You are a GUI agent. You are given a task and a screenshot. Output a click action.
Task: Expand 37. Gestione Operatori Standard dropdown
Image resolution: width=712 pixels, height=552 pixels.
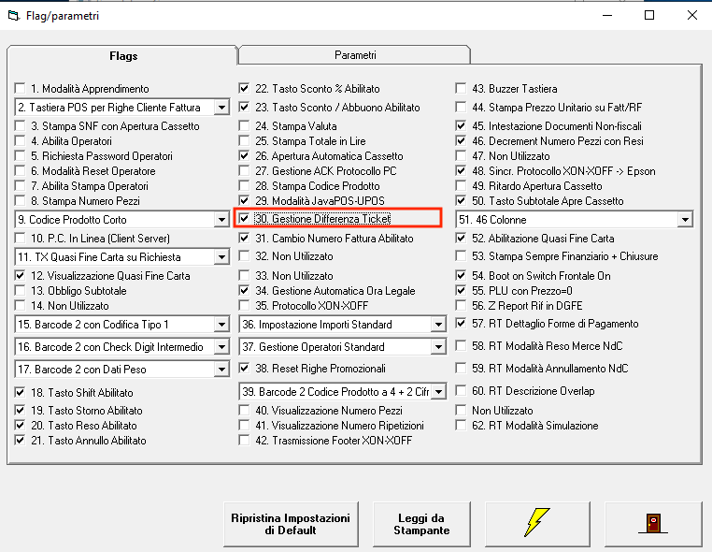tap(438, 347)
